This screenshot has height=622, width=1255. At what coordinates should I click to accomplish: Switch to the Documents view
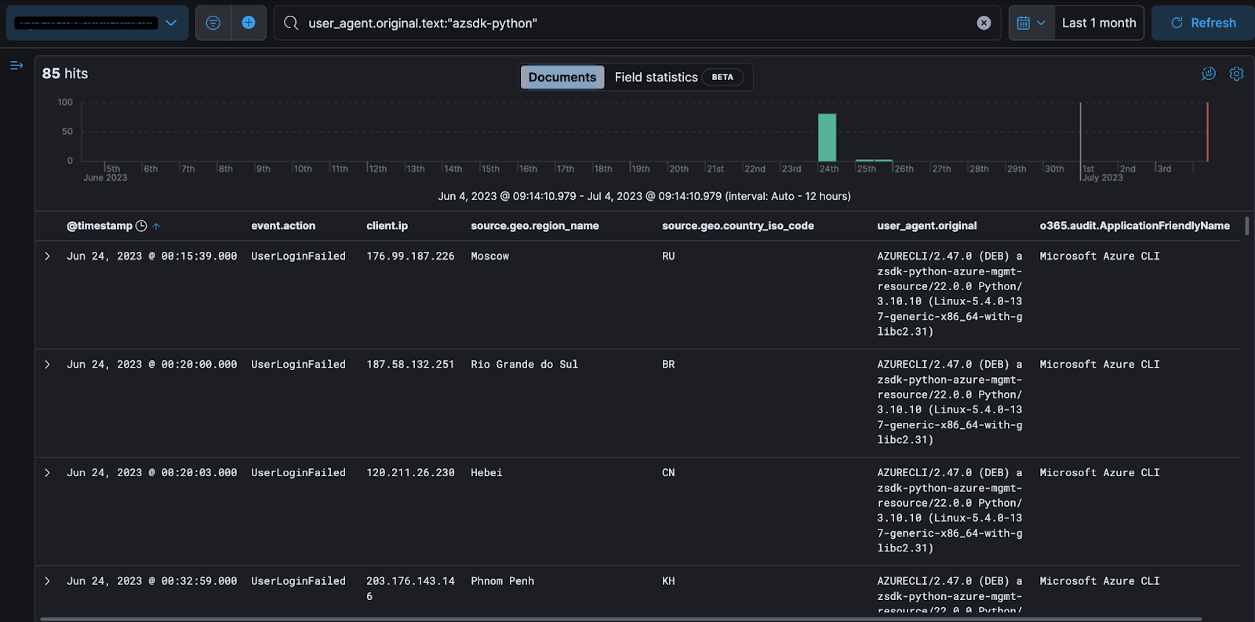[562, 77]
